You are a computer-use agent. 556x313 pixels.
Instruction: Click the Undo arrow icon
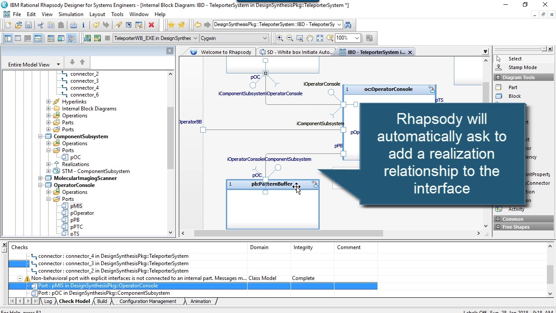96,25
